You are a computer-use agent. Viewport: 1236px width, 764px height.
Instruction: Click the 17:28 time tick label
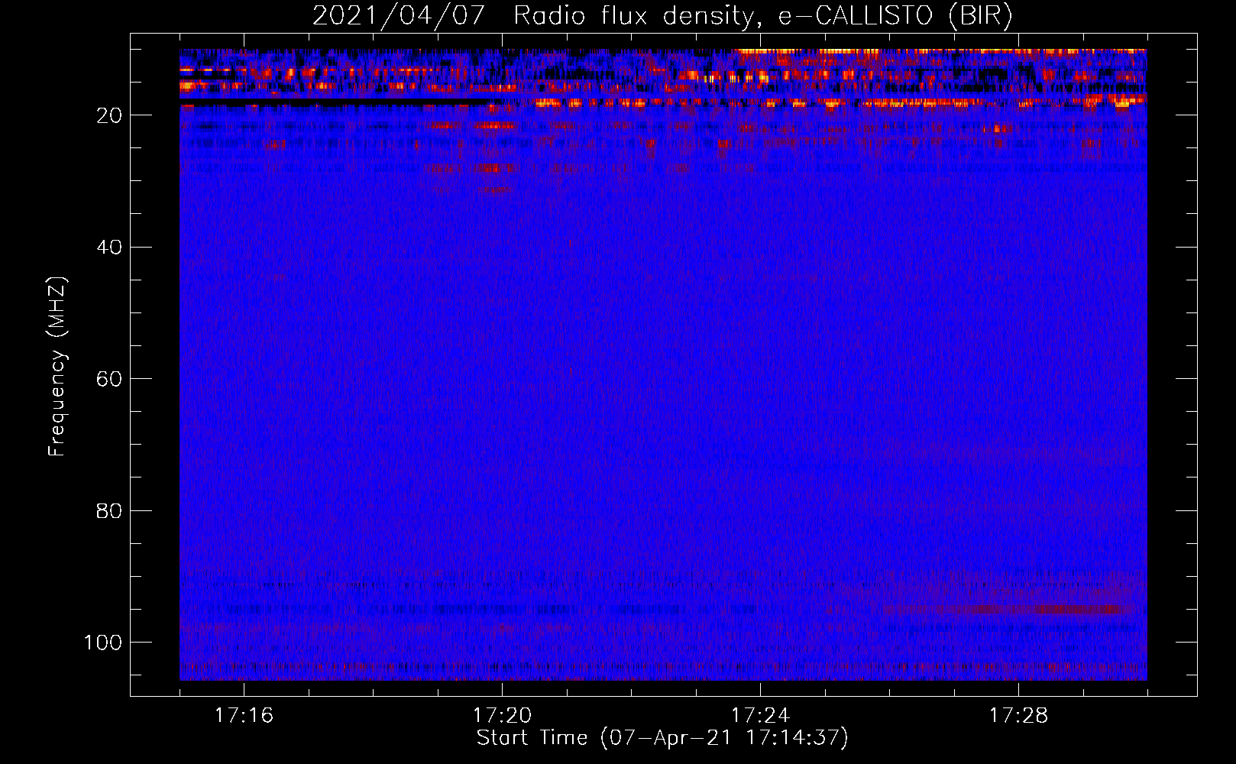[1018, 715]
